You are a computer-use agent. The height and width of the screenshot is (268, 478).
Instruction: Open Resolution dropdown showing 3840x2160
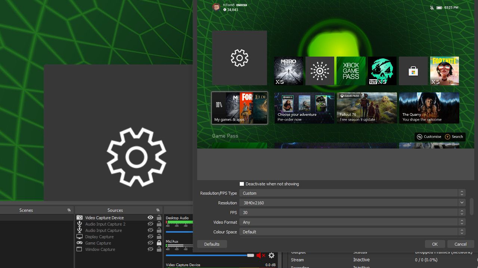[x=352, y=203]
